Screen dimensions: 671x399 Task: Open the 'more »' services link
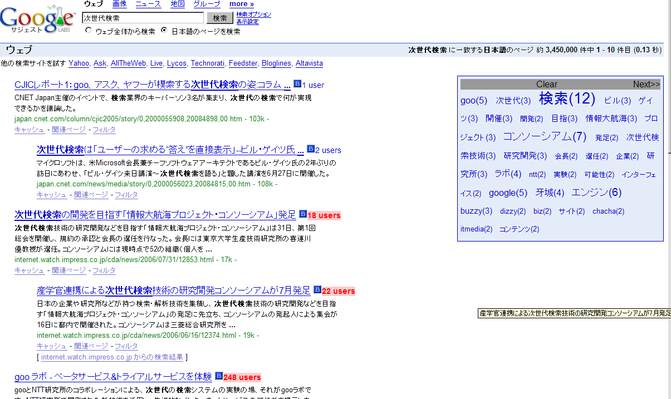(242, 4)
